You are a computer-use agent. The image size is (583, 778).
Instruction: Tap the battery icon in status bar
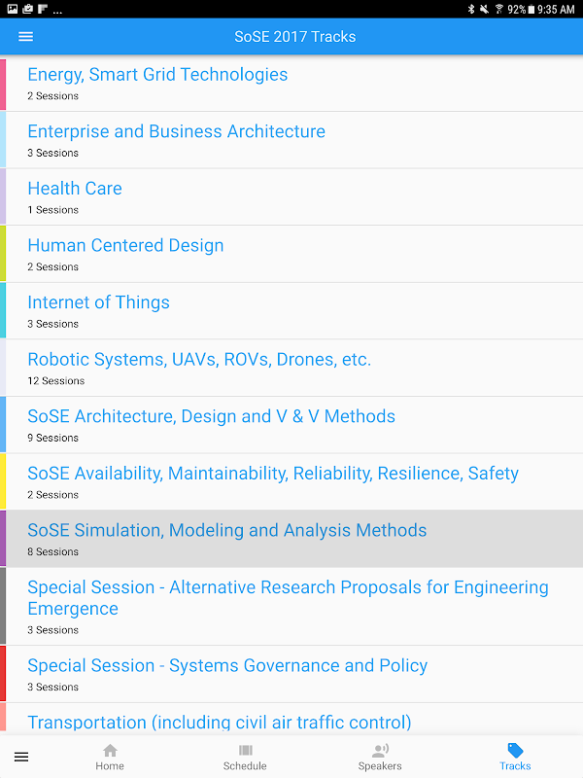pos(533,9)
